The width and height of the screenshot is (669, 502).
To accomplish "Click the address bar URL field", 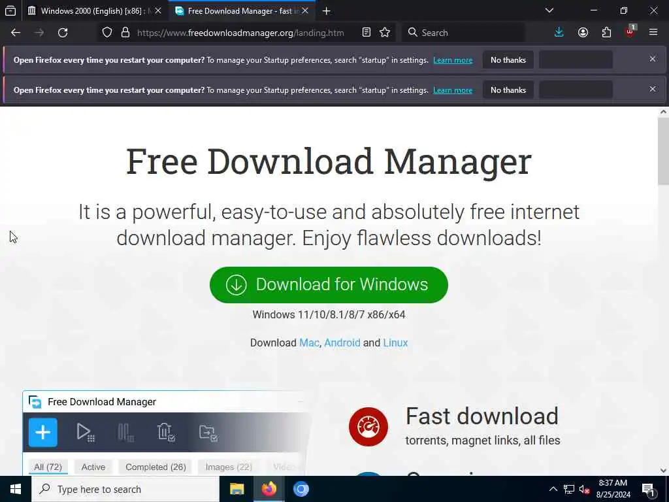I will [x=240, y=33].
